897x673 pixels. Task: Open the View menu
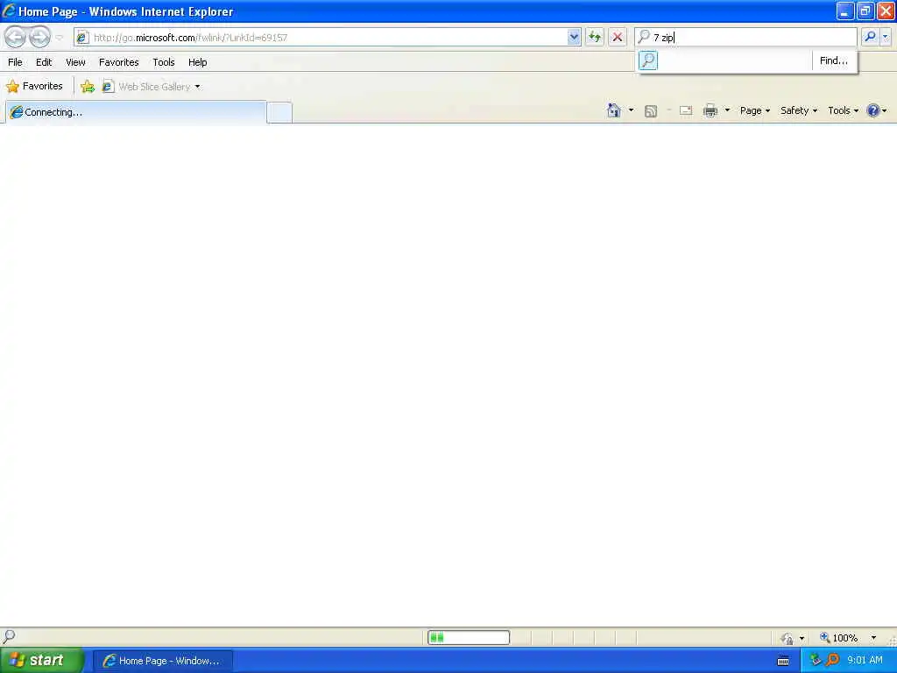coord(75,62)
